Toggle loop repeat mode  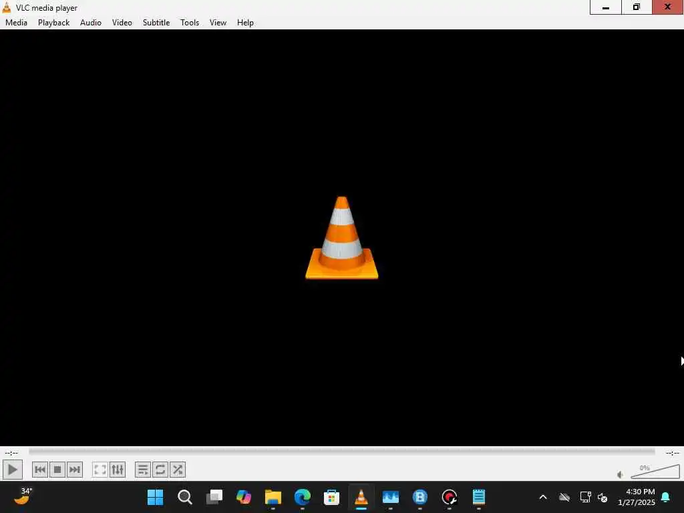point(160,470)
